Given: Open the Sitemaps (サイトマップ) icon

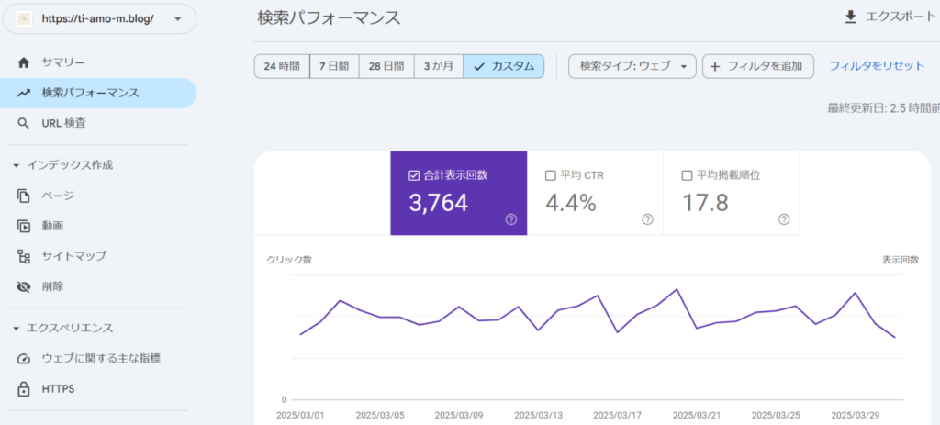Looking at the screenshot, I should tap(24, 256).
